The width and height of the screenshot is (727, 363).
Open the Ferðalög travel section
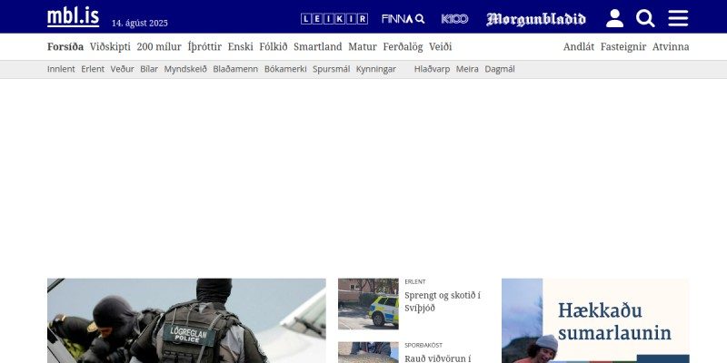click(x=403, y=47)
